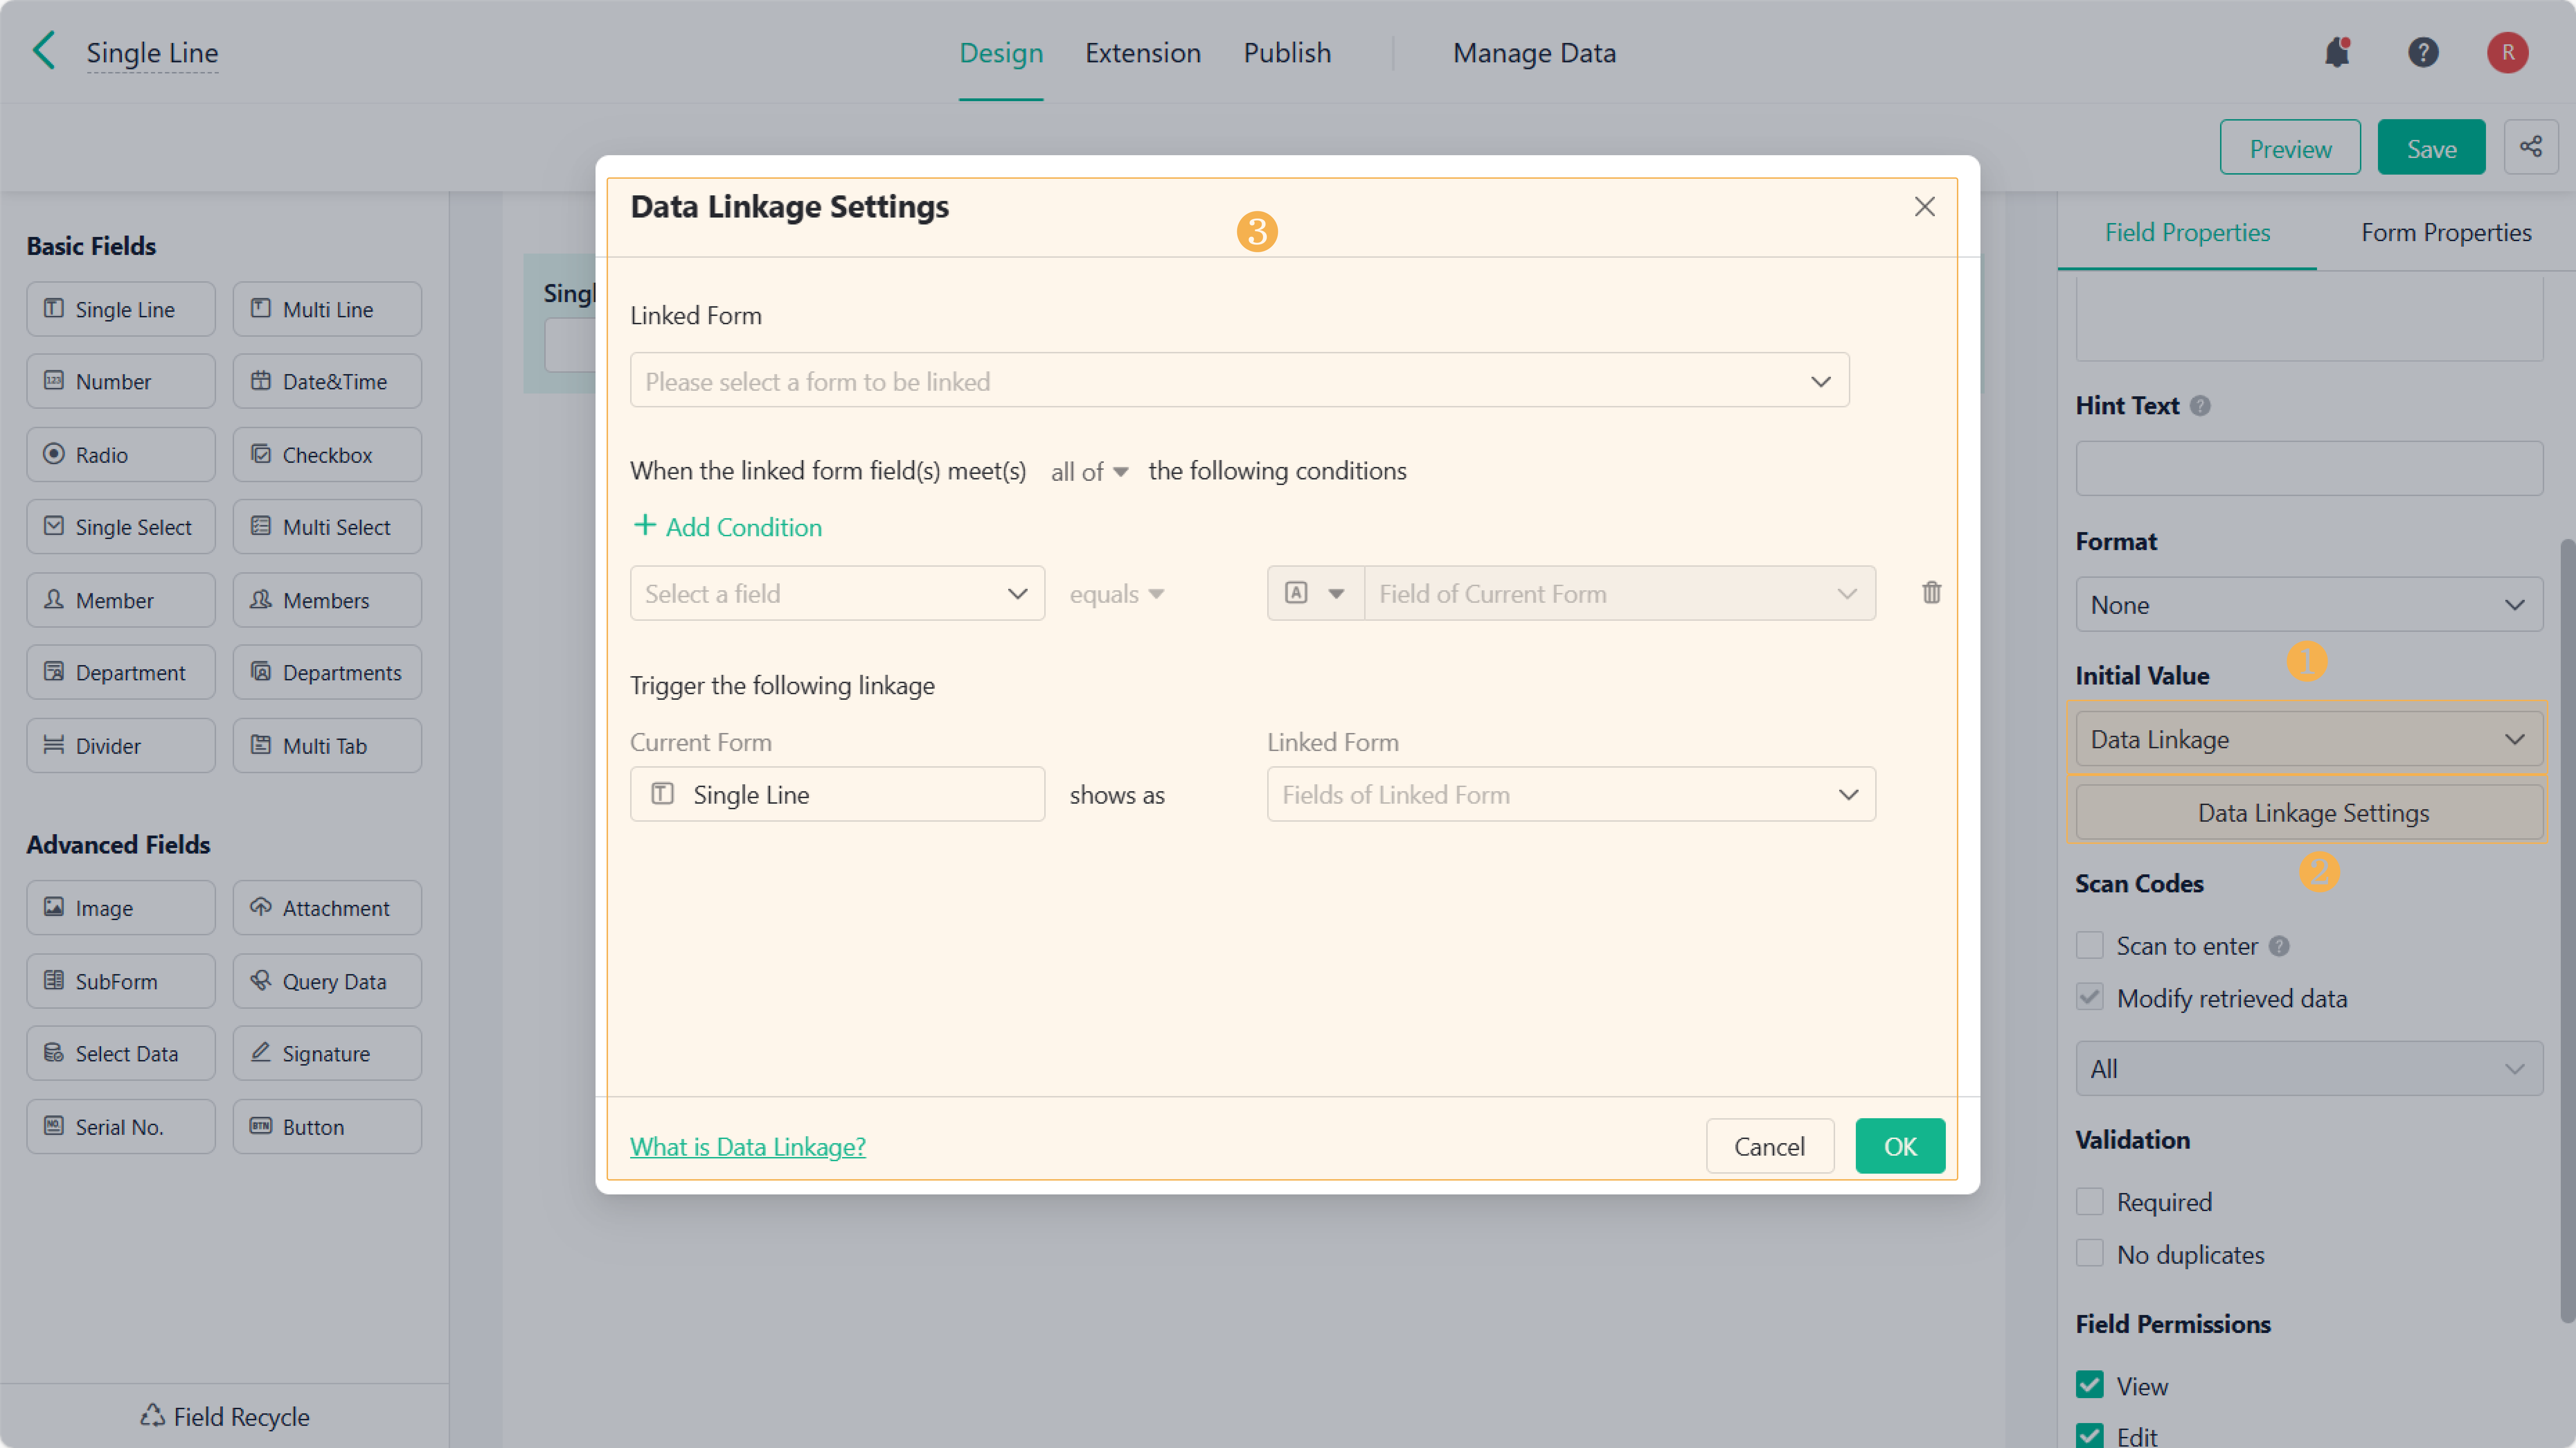
Task: Add a Multi Tab field
Action: point(327,745)
